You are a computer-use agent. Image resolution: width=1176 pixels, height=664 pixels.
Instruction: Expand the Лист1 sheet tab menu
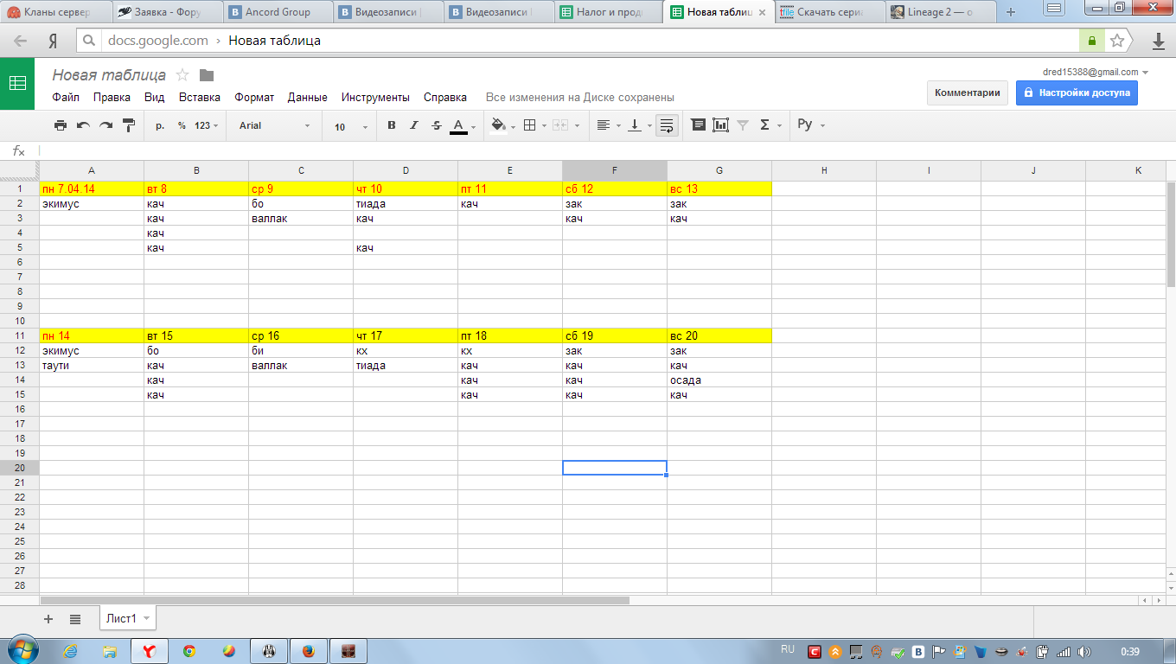tap(147, 619)
